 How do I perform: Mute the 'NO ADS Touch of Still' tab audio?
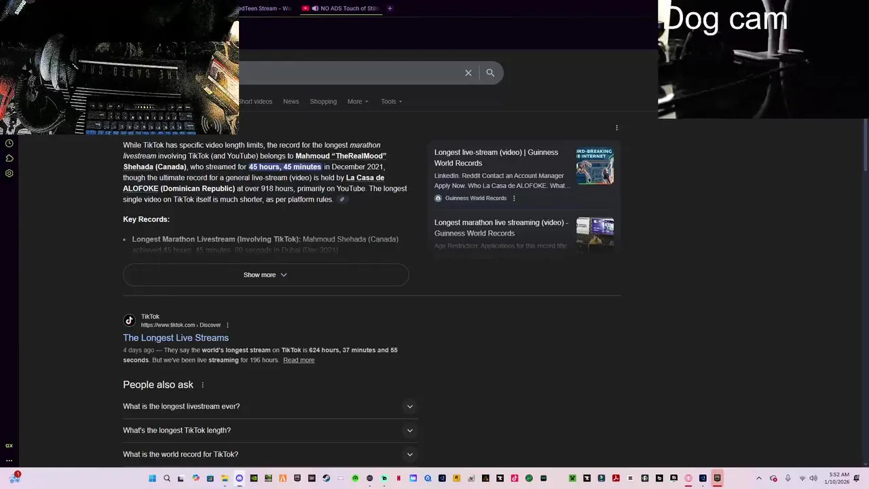pos(315,8)
